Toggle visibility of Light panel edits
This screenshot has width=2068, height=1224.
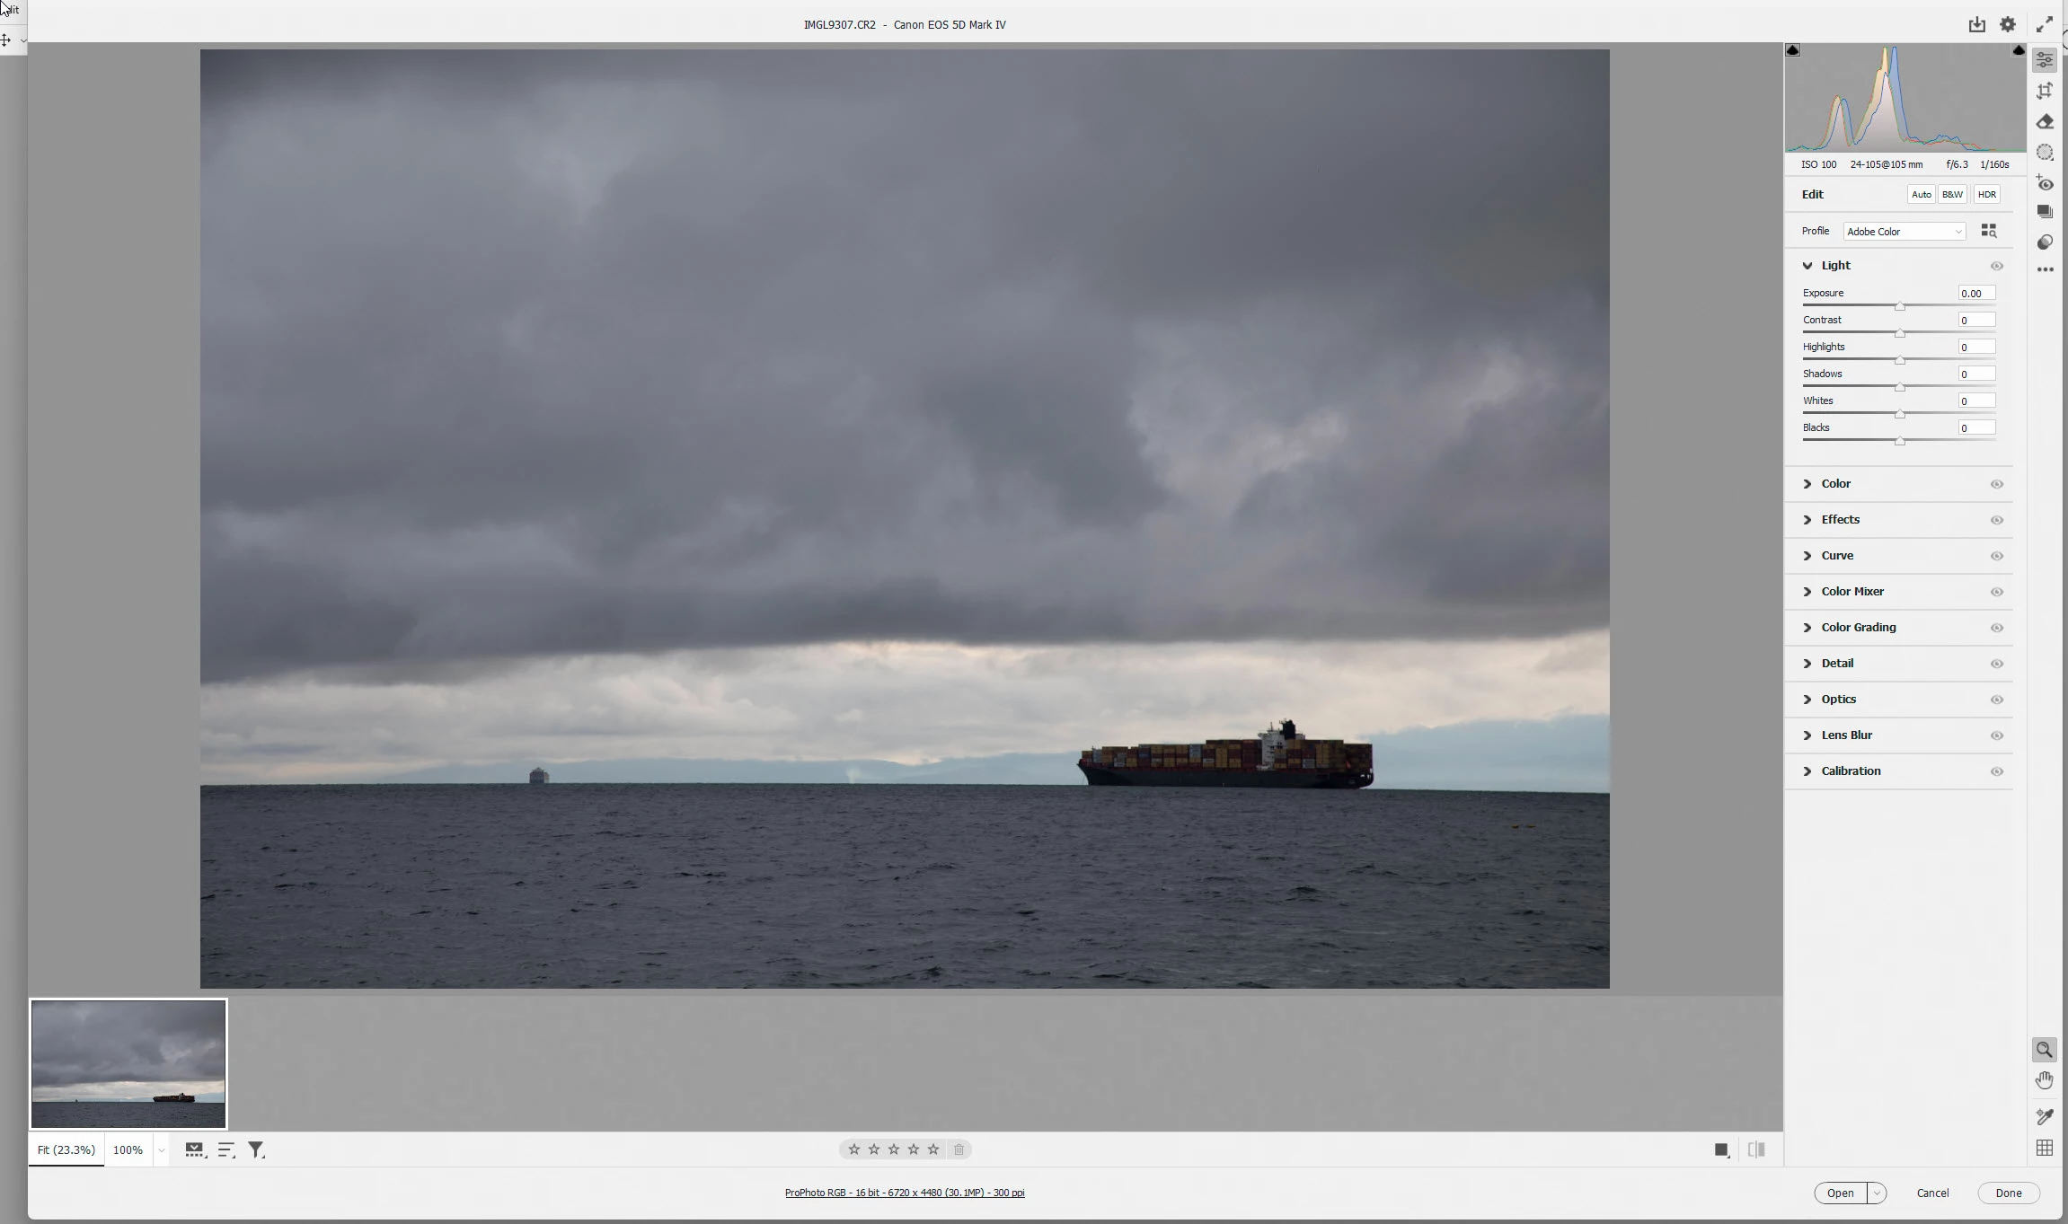(1996, 266)
